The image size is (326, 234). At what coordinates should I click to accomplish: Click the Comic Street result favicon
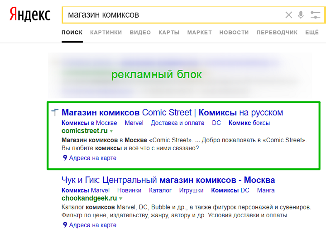tap(55, 112)
